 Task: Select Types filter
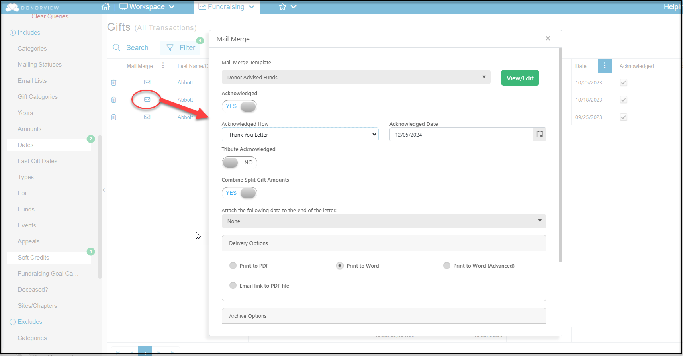(x=26, y=177)
